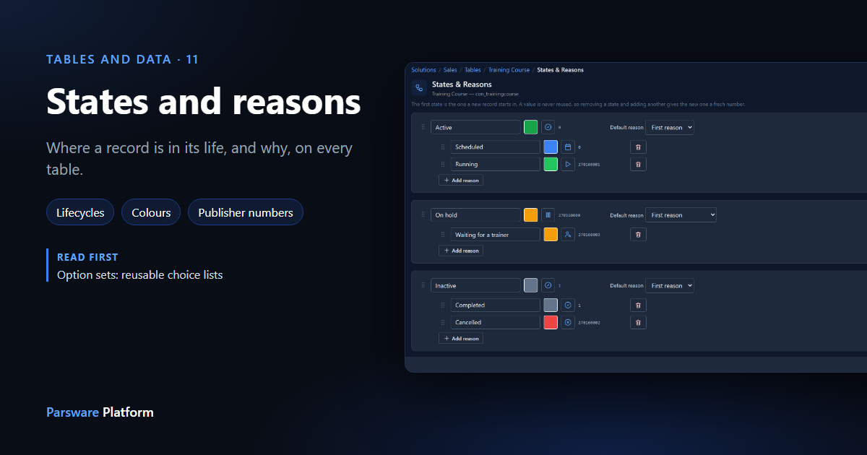The image size is (867, 455).
Task: Click the calendar icon on the Scheduled row
Action: click(x=568, y=147)
